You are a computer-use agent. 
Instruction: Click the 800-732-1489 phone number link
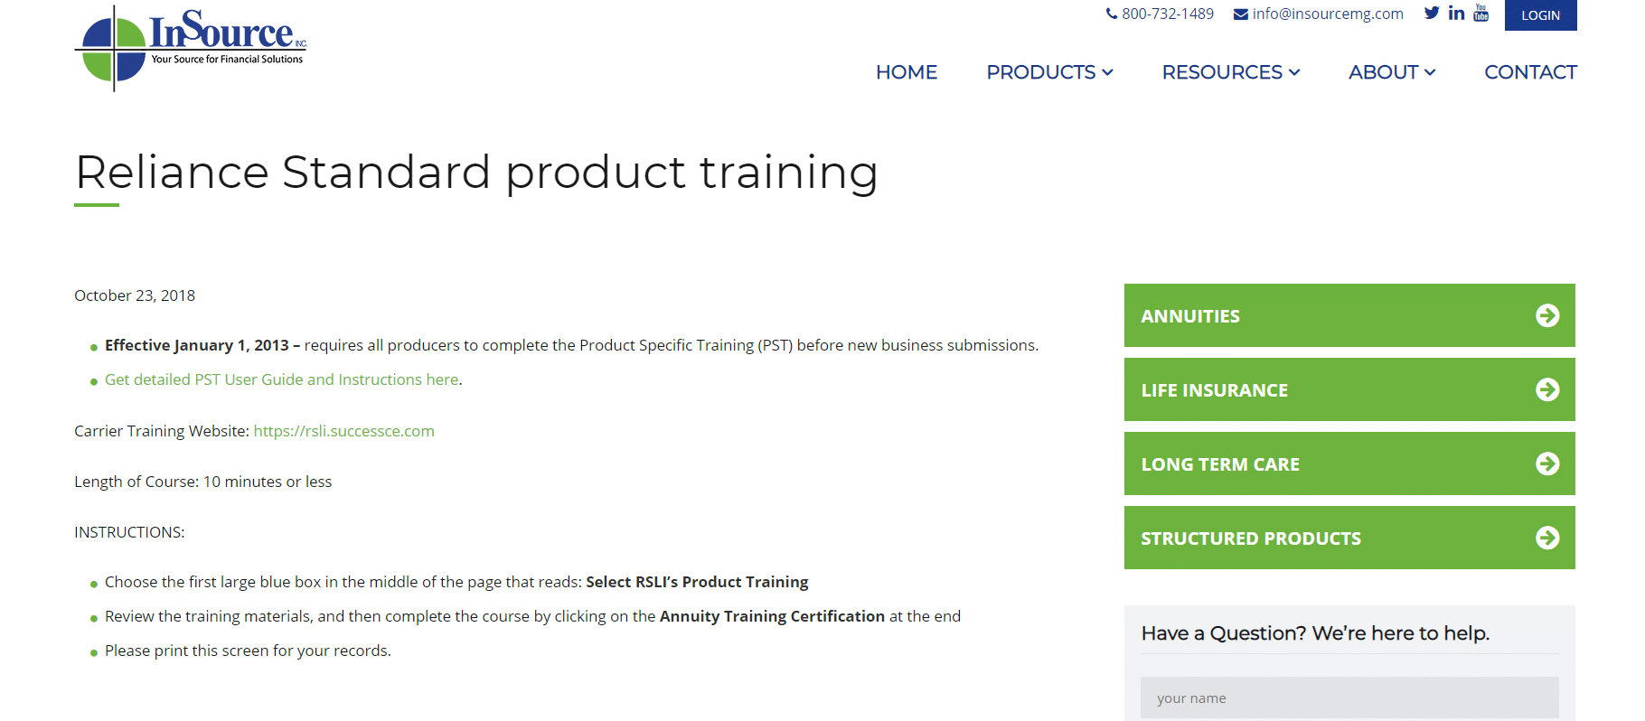pyautogui.click(x=1168, y=14)
